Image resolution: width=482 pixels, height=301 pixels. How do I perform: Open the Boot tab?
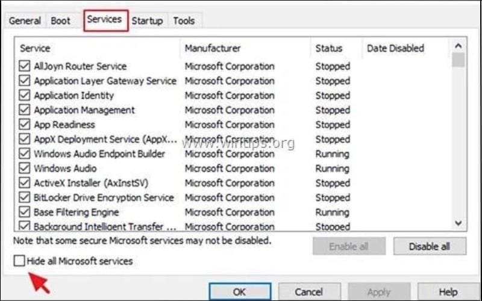click(60, 20)
